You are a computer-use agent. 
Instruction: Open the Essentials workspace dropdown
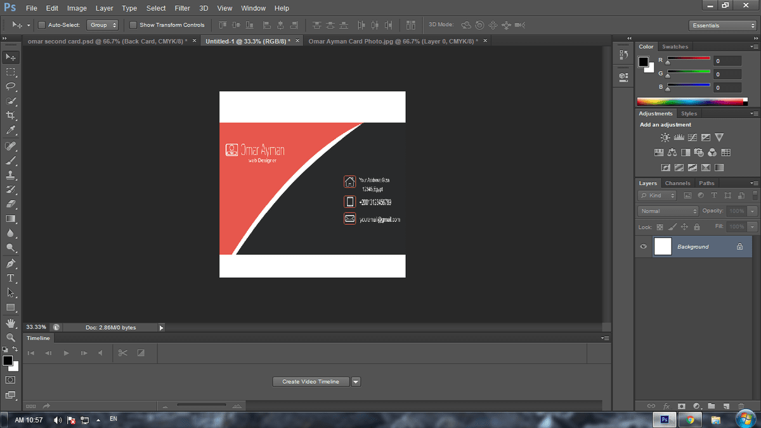point(723,25)
